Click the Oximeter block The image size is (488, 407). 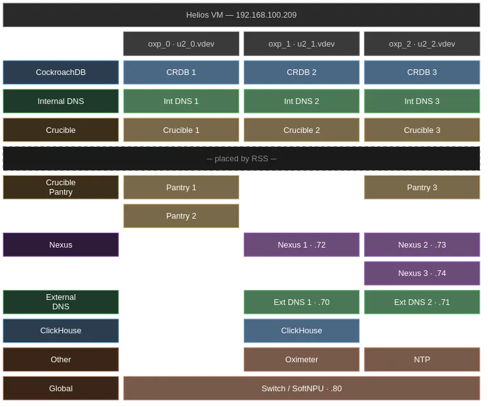pyautogui.click(x=302, y=360)
